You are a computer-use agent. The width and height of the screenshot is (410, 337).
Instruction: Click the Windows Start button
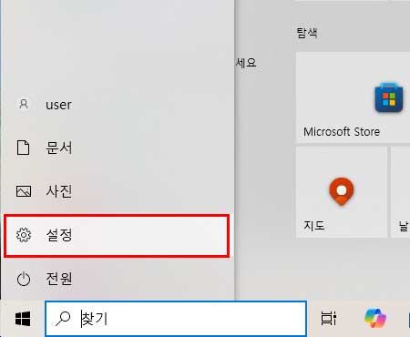(23, 319)
